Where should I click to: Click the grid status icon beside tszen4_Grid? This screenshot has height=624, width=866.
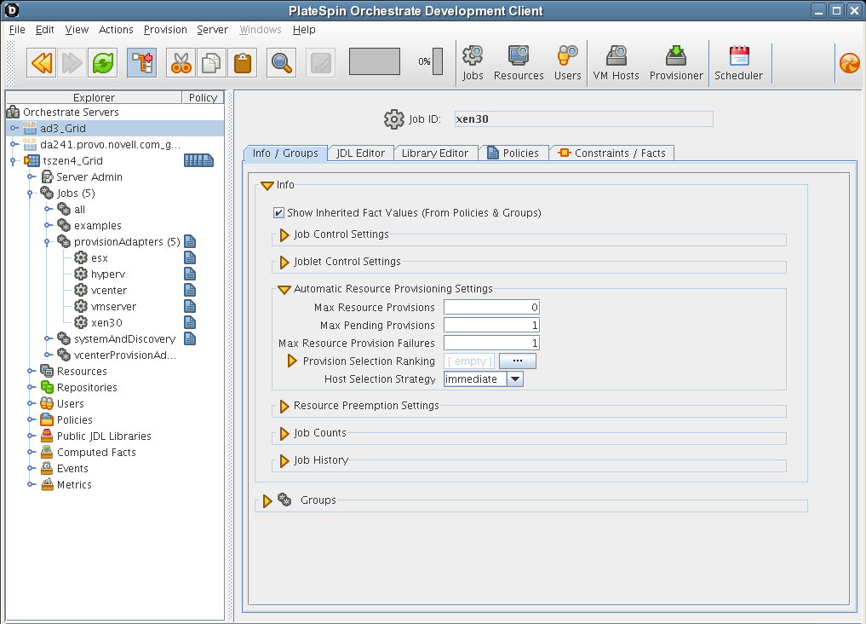click(x=198, y=160)
